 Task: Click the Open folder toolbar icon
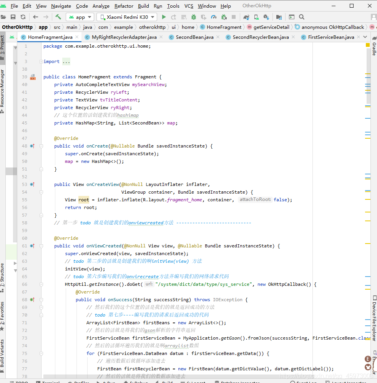[x=3, y=17]
